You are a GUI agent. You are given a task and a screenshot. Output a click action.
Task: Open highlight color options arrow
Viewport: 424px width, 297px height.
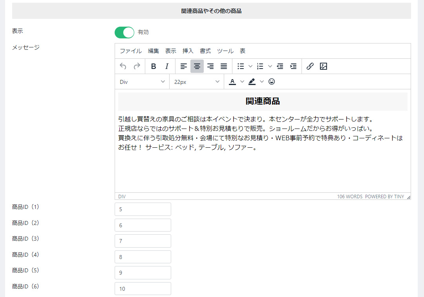[x=262, y=82]
